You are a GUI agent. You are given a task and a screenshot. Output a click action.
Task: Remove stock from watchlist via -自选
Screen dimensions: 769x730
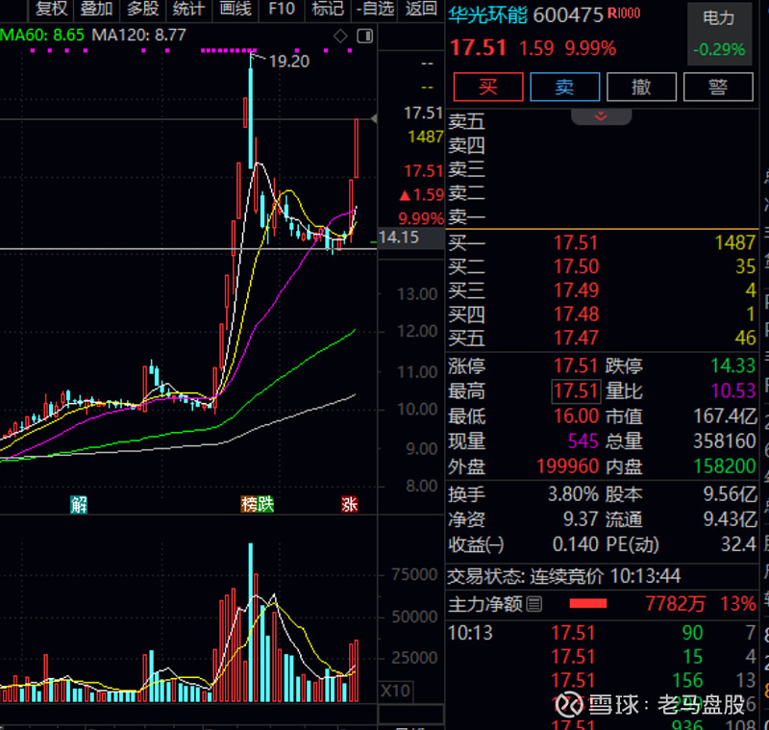click(375, 9)
